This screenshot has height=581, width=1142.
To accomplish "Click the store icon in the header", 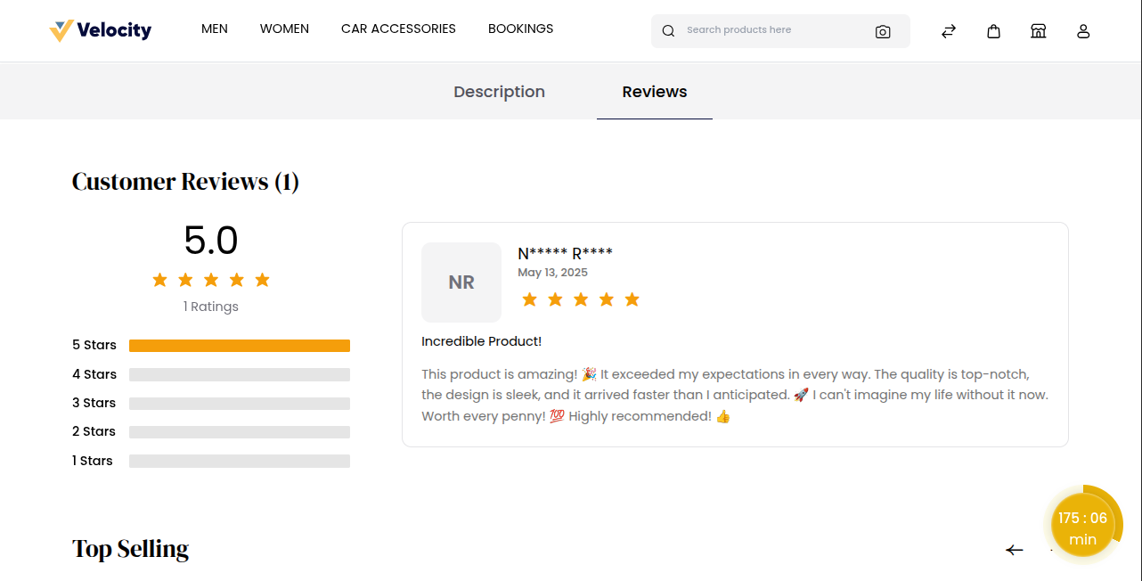I will pos(1039,30).
